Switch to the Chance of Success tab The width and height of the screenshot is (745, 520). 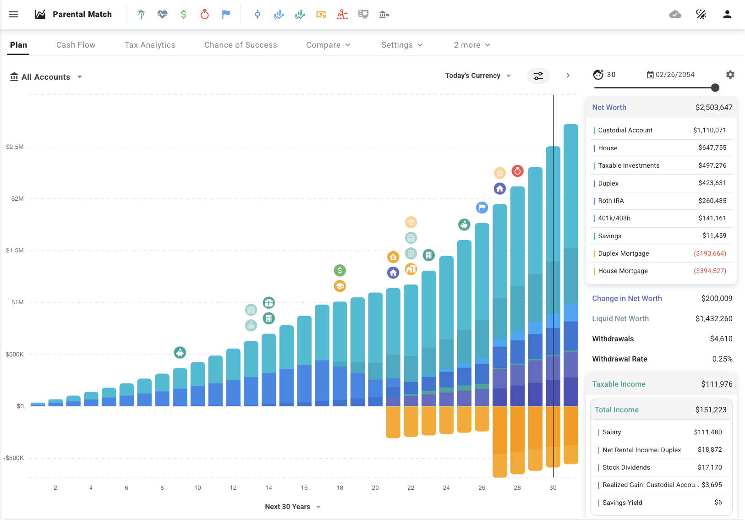(241, 45)
